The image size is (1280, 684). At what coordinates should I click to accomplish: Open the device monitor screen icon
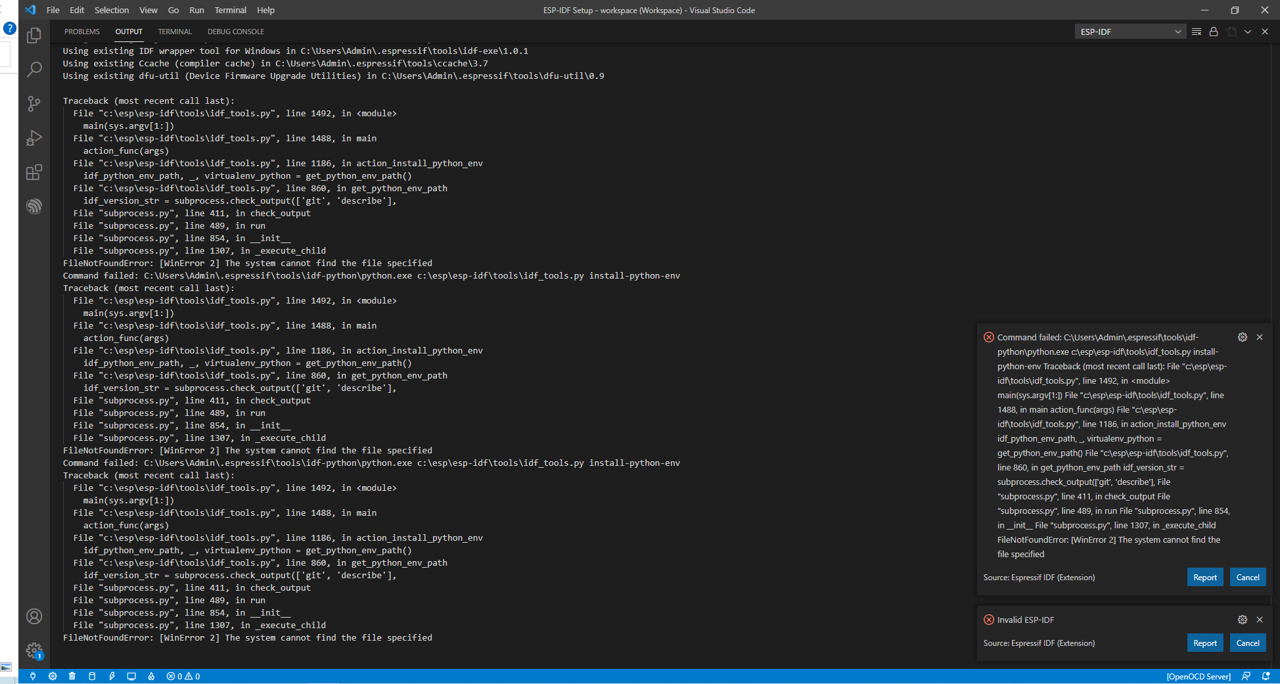tap(131, 675)
